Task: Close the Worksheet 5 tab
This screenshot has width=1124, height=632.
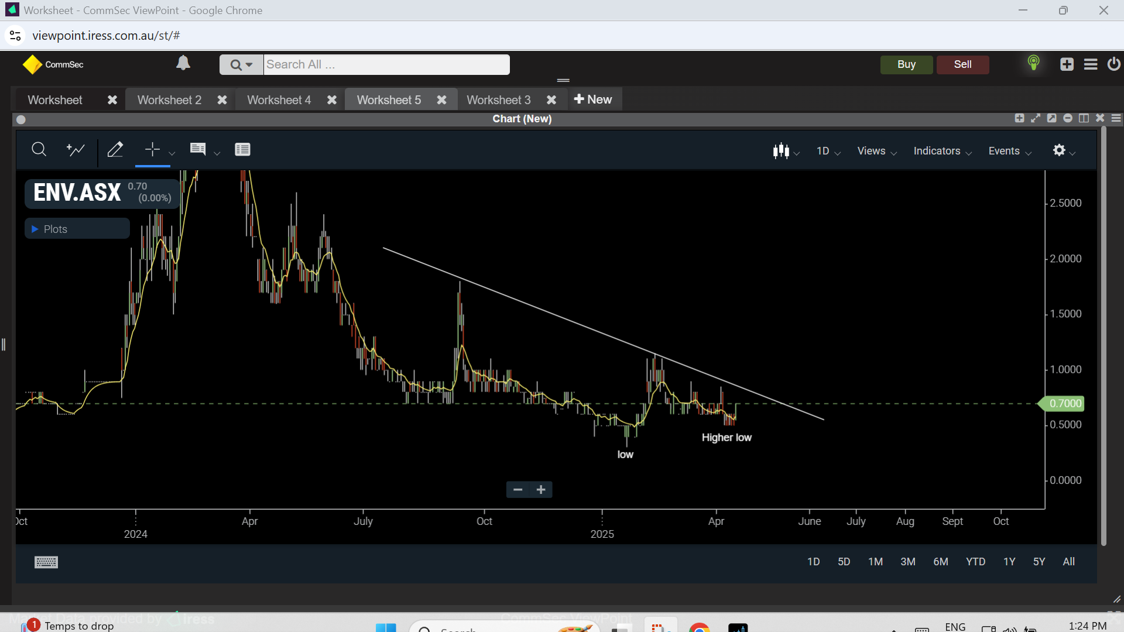Action: [x=441, y=100]
